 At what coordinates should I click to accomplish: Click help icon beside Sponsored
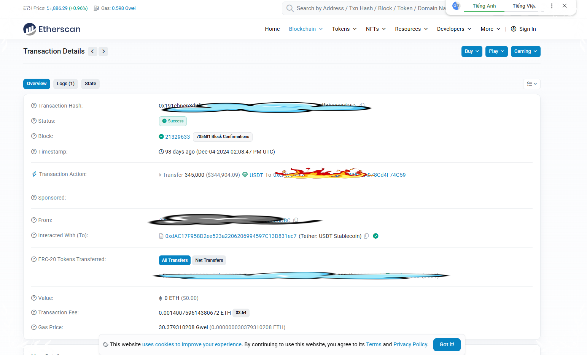pyautogui.click(x=34, y=198)
